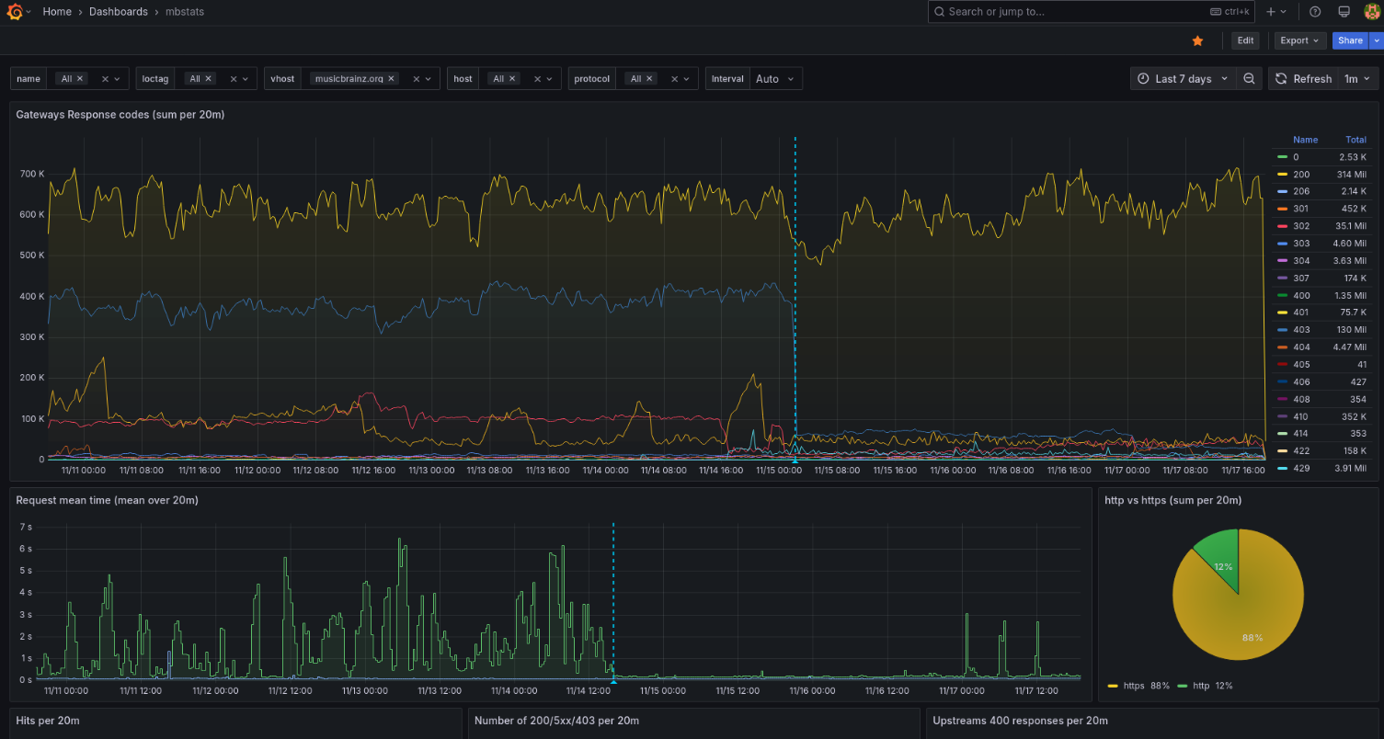
Task: Go to Dashboards in the breadcrumb
Action: pyautogui.click(x=118, y=12)
